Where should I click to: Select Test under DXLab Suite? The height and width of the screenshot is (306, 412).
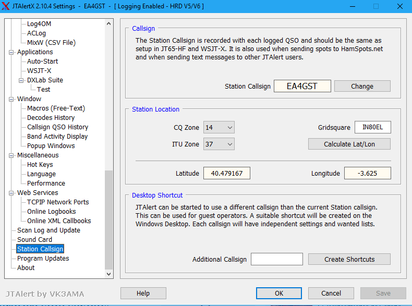43,90
